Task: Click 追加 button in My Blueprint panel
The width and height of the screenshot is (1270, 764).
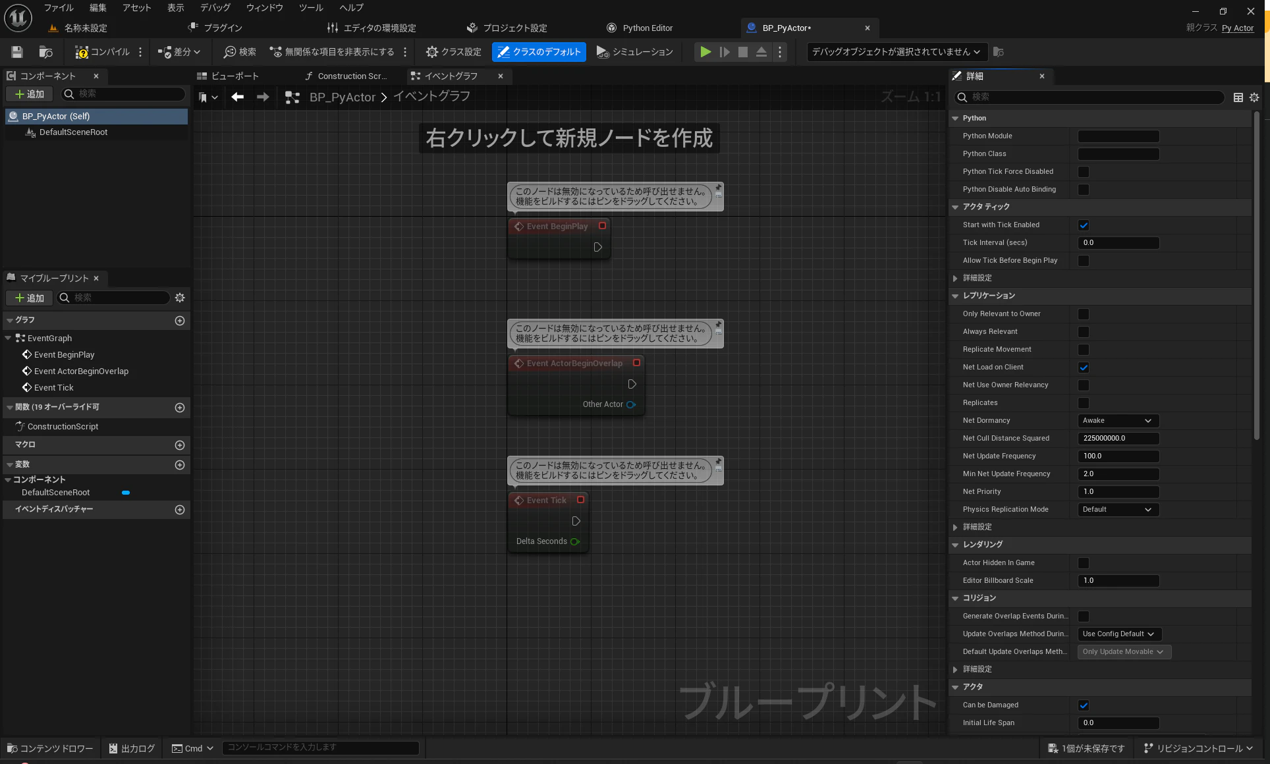Action: 29,298
